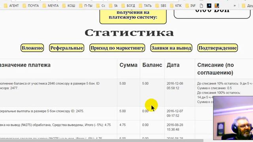This screenshot has width=253, height=142.
Task: Expand hidden bookmarks with the chevron
Action: tap(234, 6)
